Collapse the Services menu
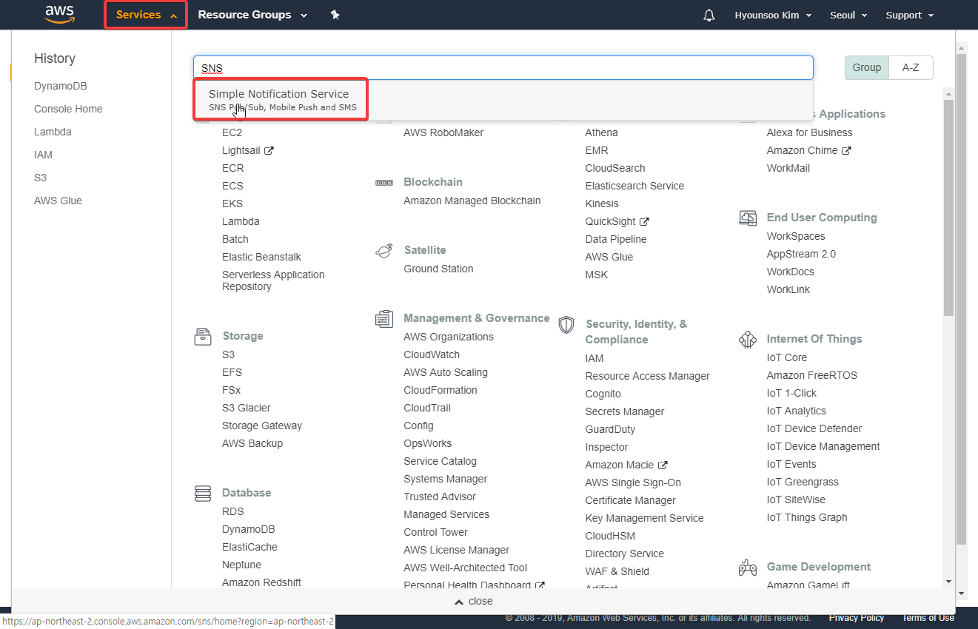This screenshot has width=978, height=629. tap(146, 15)
